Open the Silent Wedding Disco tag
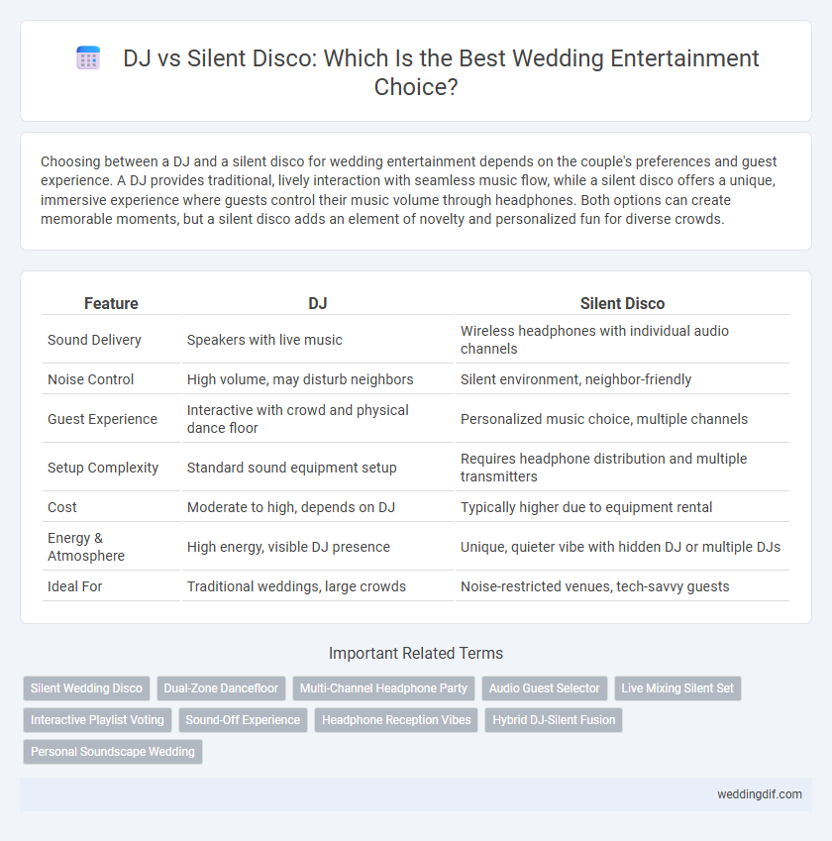The width and height of the screenshot is (832, 841). coord(86,688)
